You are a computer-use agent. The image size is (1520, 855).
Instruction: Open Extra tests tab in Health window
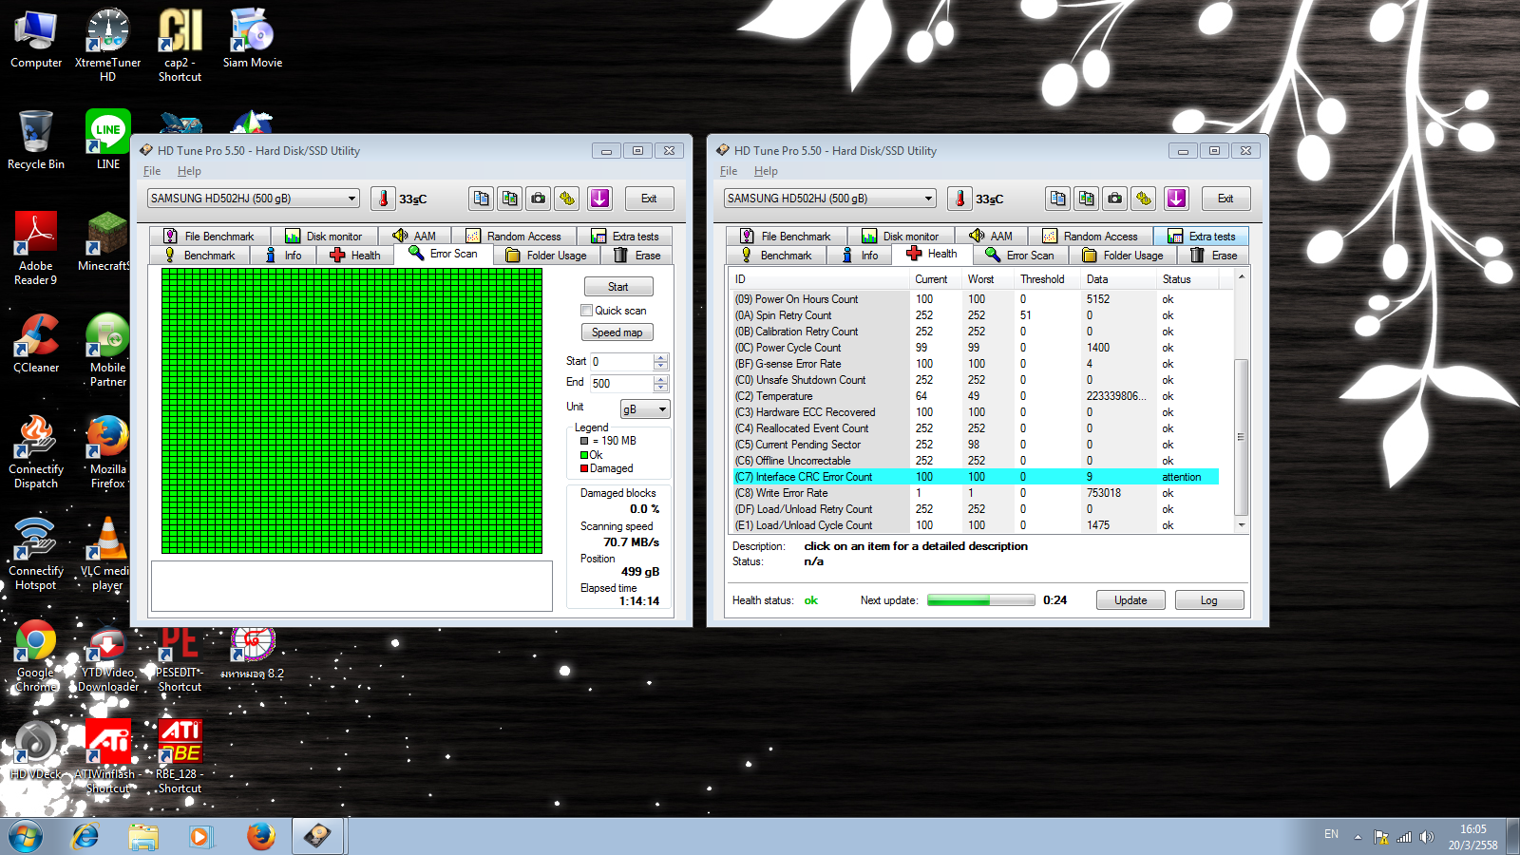1202,237
